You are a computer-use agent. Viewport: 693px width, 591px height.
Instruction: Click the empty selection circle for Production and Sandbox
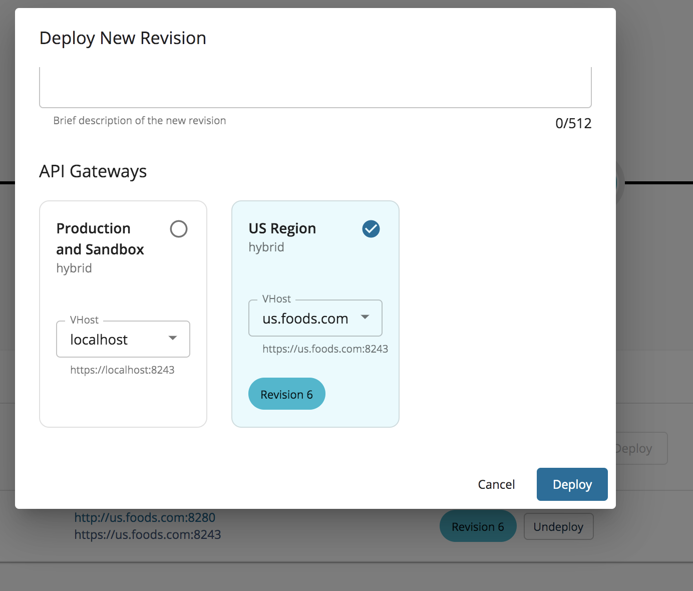(179, 229)
